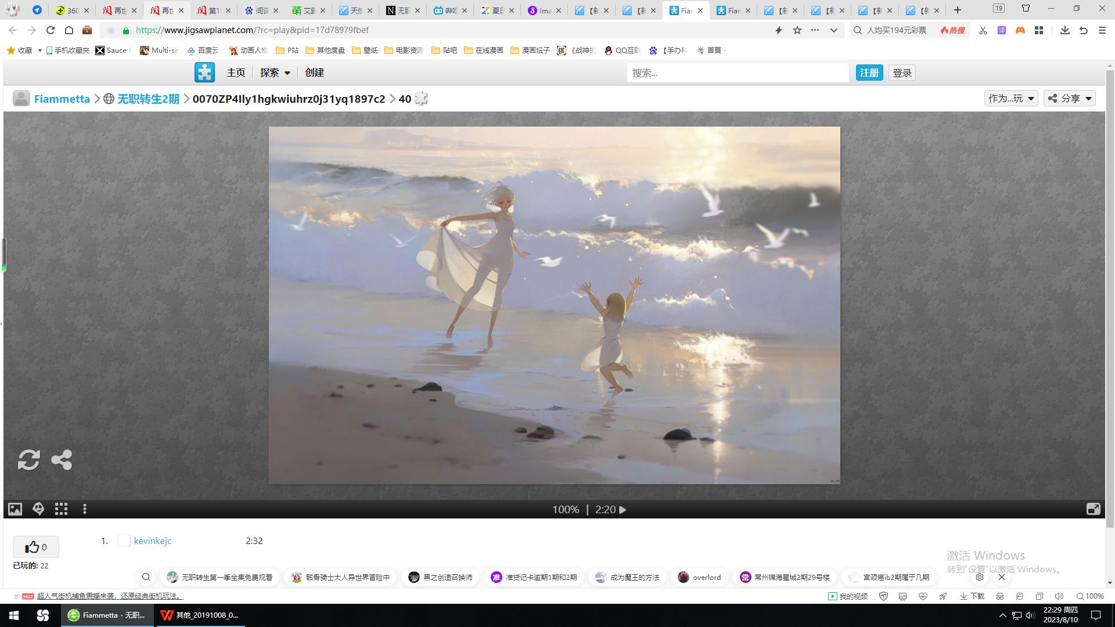
Task: Click the blue 注册 button
Action: click(x=869, y=73)
